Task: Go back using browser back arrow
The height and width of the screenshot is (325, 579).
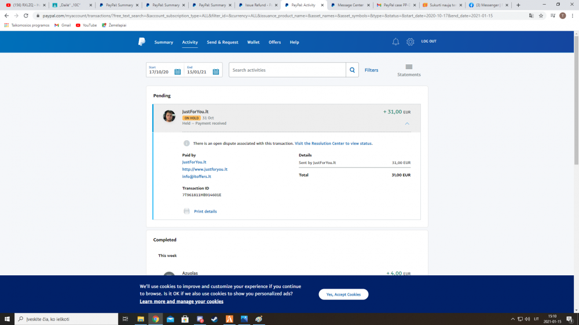Action: click(x=6, y=16)
